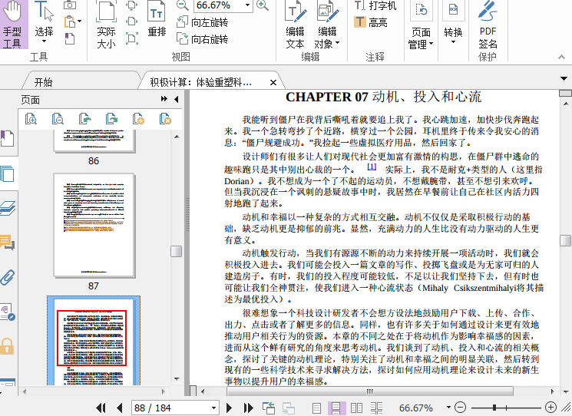Go to the next page
Viewport: 572px width, 416px height.
229,408
